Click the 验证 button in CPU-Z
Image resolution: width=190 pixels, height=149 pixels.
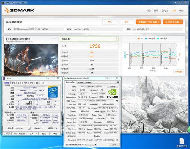pyautogui.click(x=44, y=133)
